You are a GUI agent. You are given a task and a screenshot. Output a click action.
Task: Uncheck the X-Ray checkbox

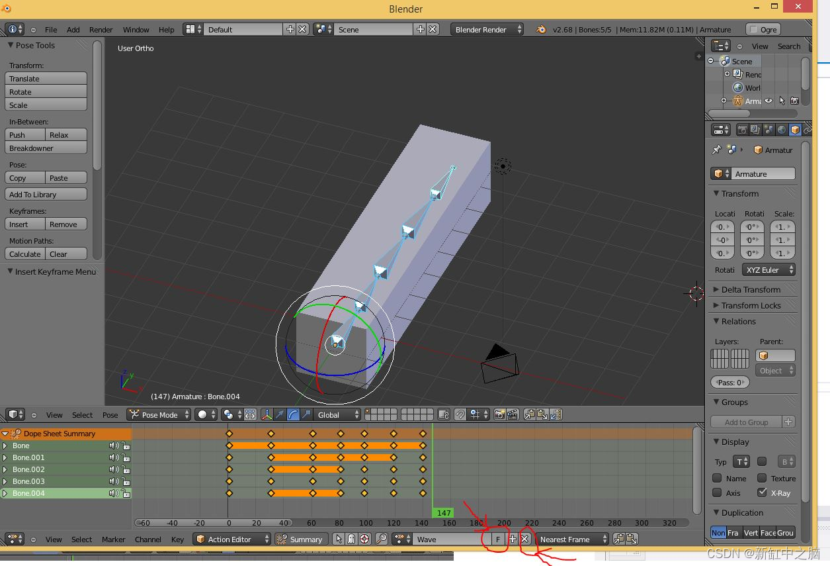tap(762, 493)
